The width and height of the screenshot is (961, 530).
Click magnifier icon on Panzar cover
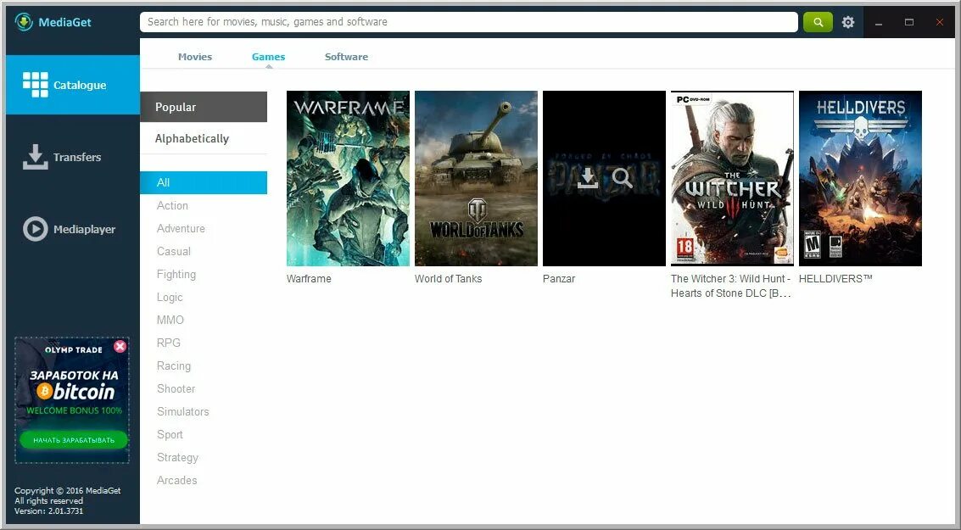click(x=622, y=178)
